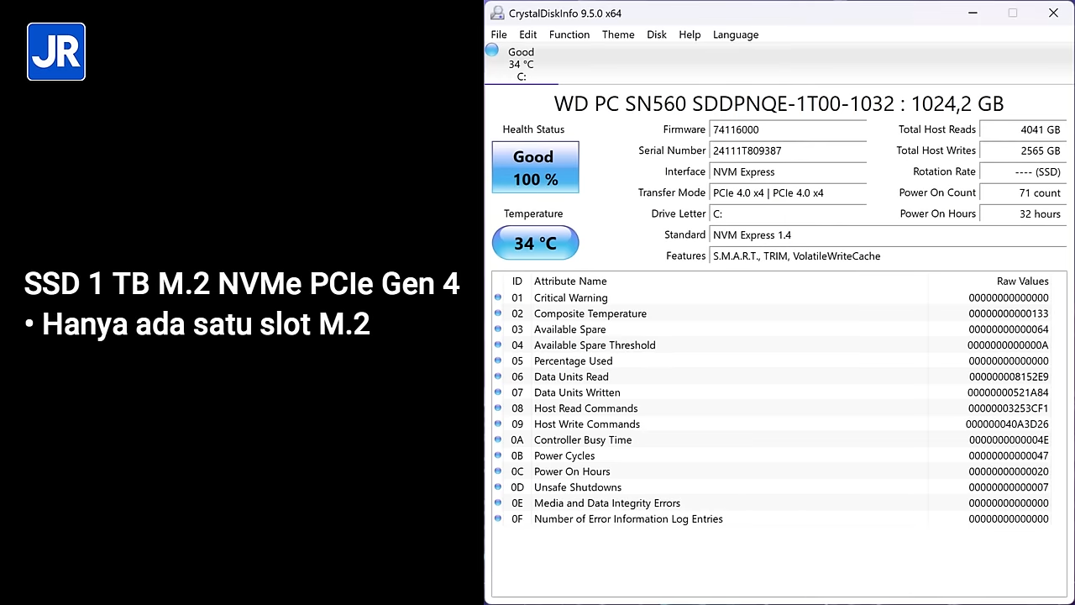The height and width of the screenshot is (605, 1075).
Task: Click the Temperature label above 34 °C
Action: (533, 213)
